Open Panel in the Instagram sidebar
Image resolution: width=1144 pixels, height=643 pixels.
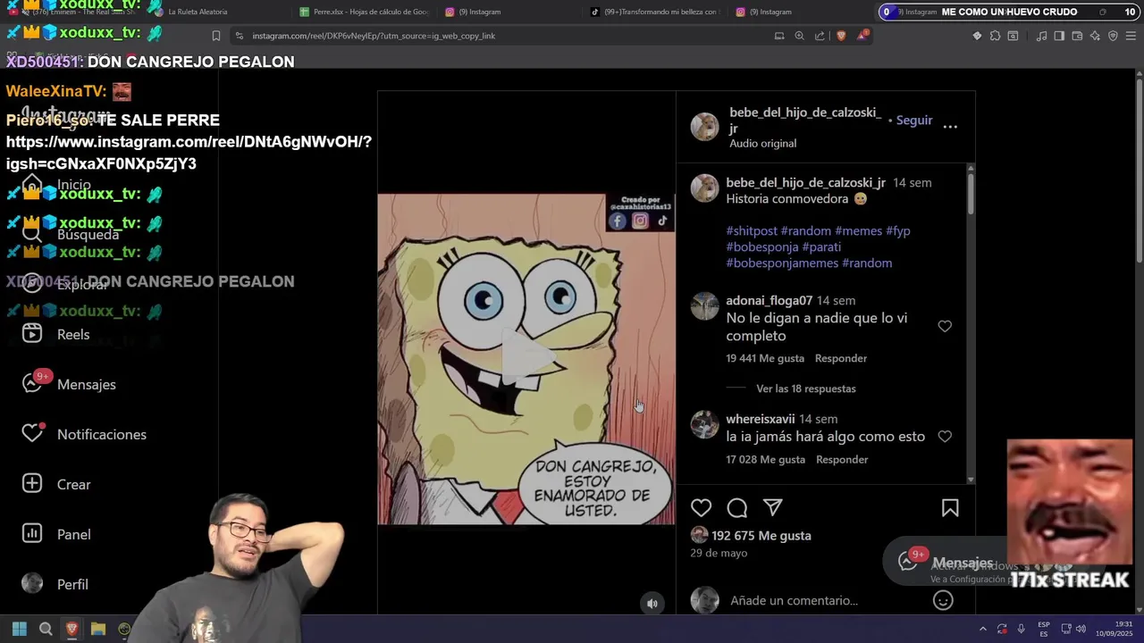pos(55,534)
